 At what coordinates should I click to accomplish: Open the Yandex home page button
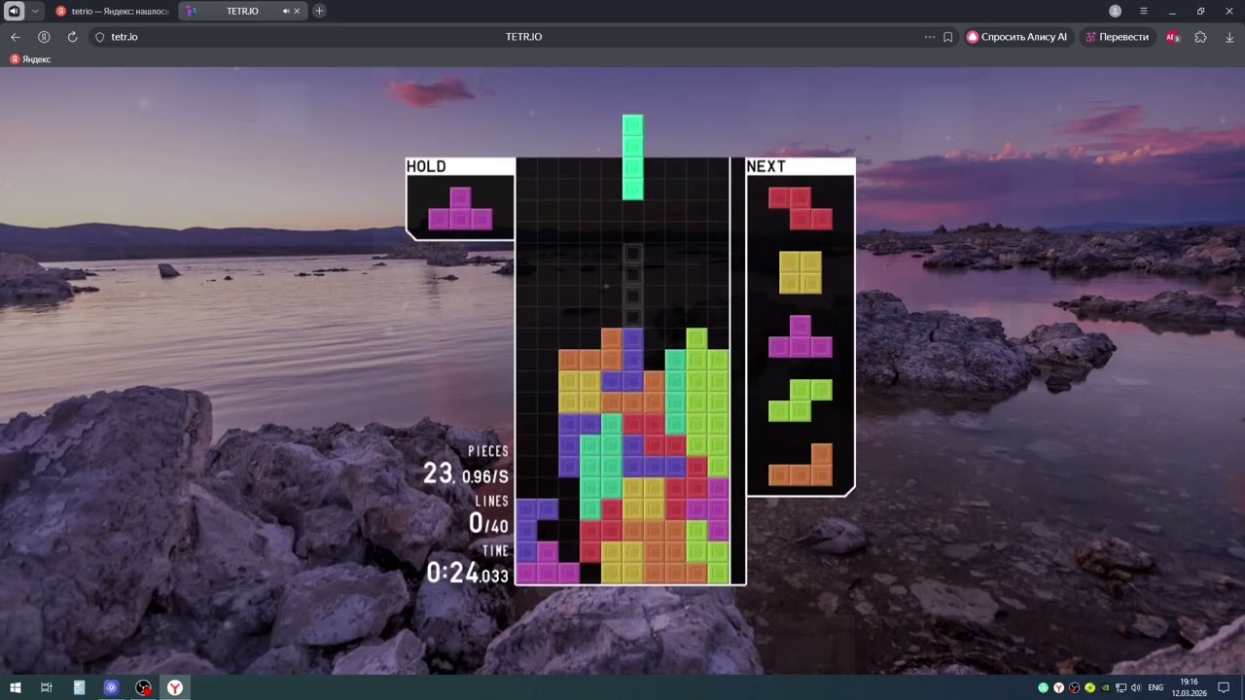pyautogui.click(x=44, y=37)
